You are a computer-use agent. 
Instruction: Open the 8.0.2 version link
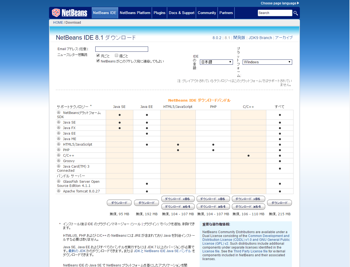pyautogui.click(x=217, y=38)
